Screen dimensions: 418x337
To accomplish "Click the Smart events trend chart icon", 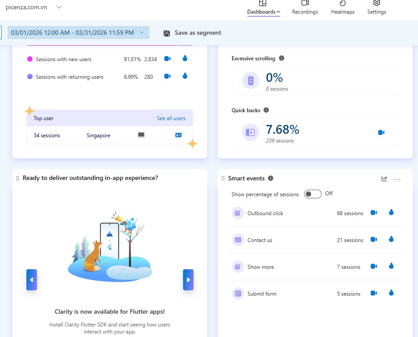I will pyautogui.click(x=384, y=179).
